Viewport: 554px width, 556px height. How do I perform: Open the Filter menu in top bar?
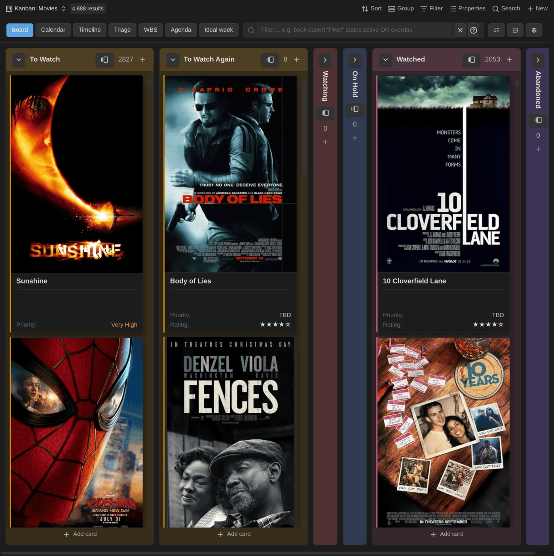[x=431, y=8]
